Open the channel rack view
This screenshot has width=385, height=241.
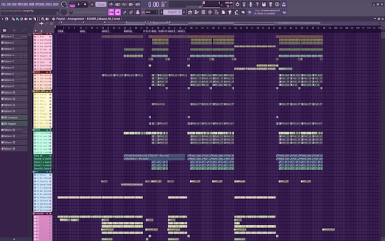click(x=203, y=12)
